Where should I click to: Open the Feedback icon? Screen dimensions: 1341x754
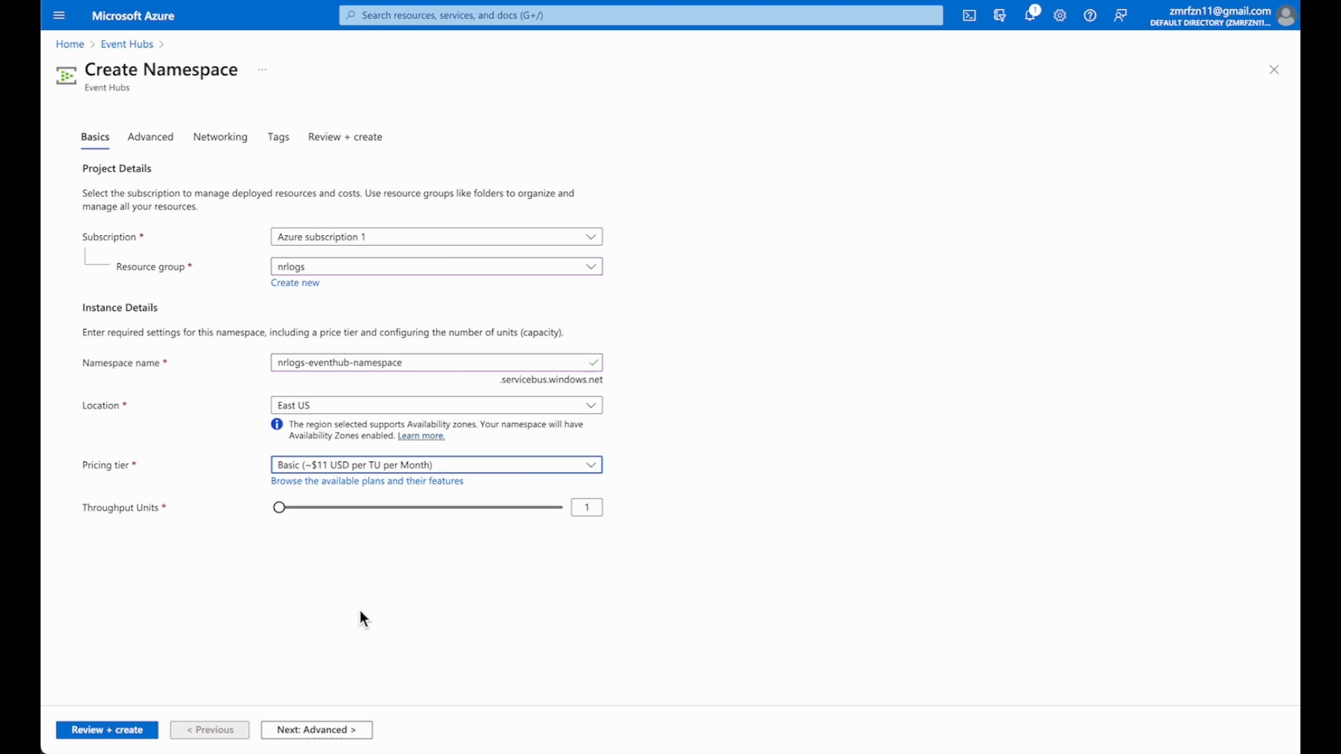click(1120, 15)
